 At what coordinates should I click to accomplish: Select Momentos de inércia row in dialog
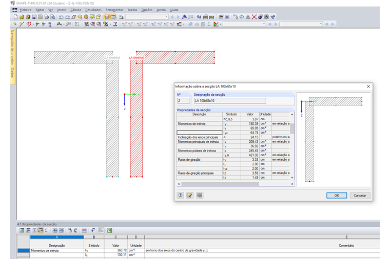point(233,123)
